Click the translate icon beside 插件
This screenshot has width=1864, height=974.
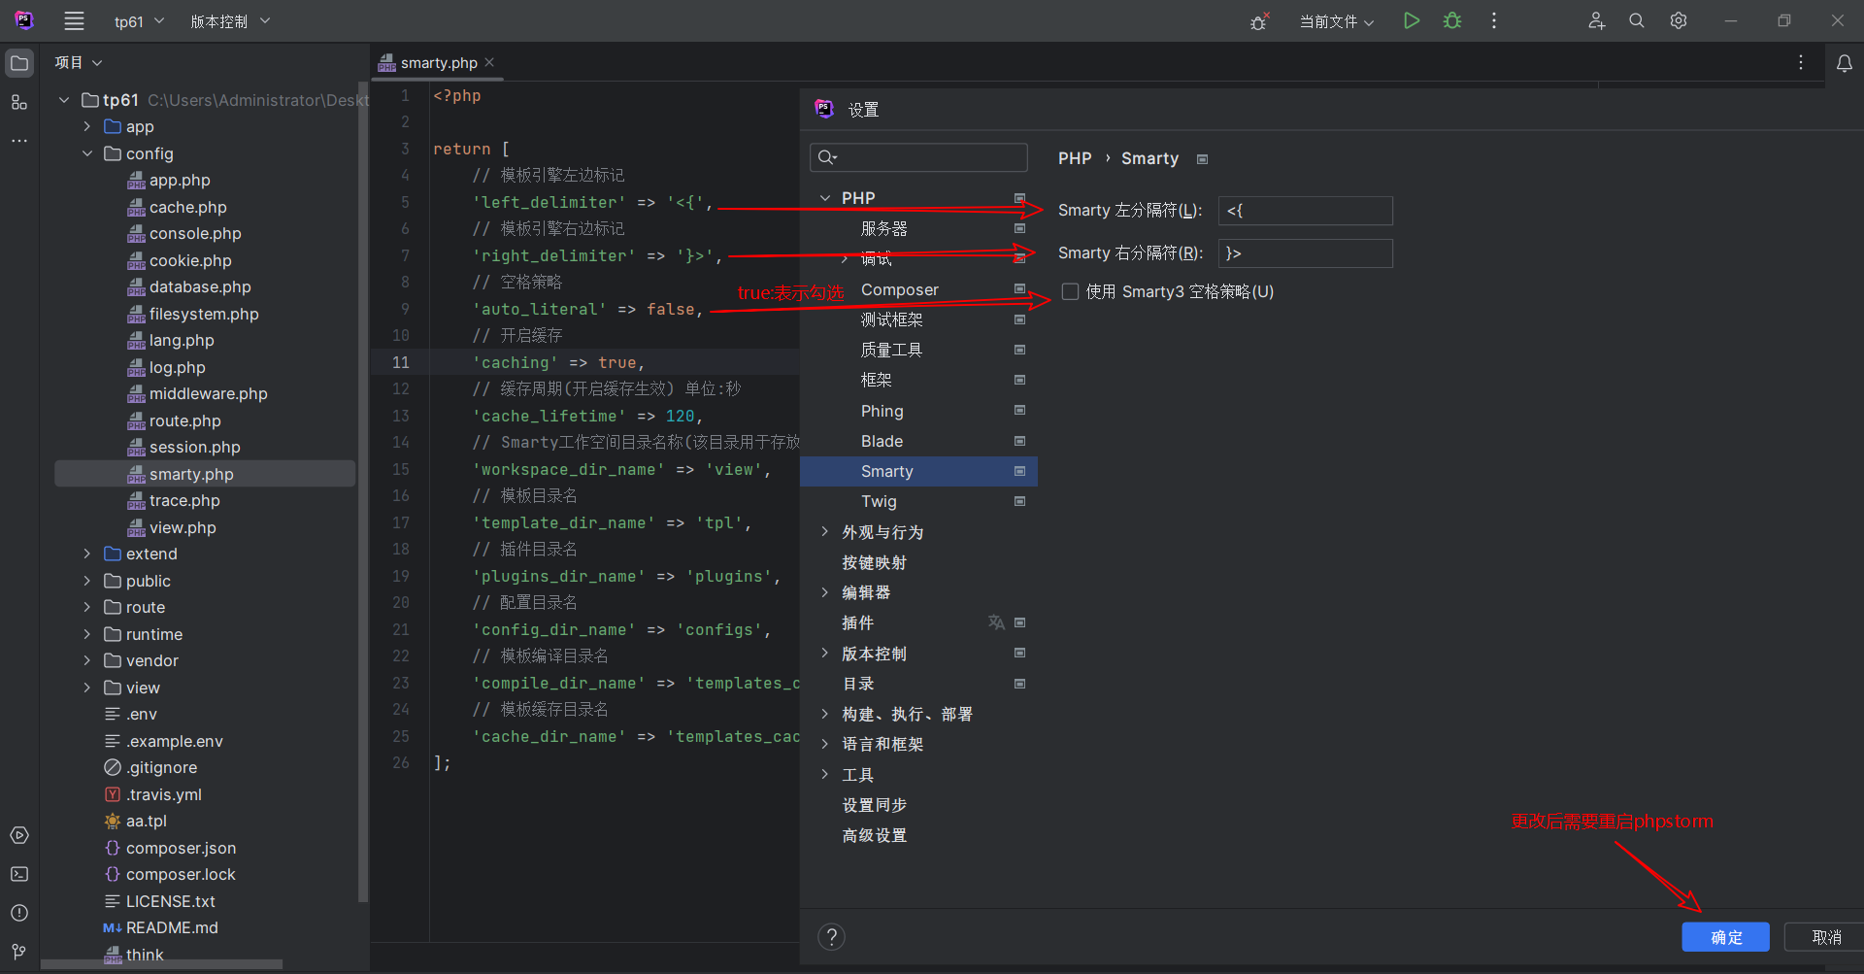(x=996, y=622)
